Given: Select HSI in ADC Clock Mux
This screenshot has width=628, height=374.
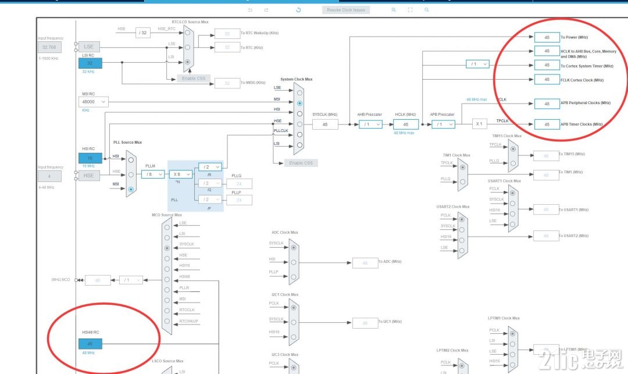Looking at the screenshot, I should tap(294, 262).
